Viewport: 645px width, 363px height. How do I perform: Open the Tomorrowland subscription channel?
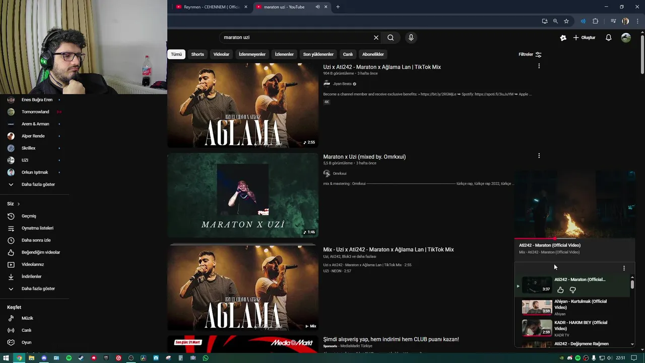[34, 112]
